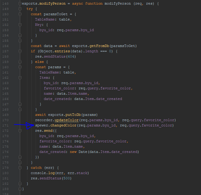Image resolution: width=201 pixels, height=195 pixels.
Task: Collapse the modifyPerson function fold marker at line 148
Action: pos(20,4)
